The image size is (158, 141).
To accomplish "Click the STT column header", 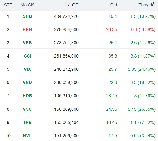I will click(x=8, y=5).
